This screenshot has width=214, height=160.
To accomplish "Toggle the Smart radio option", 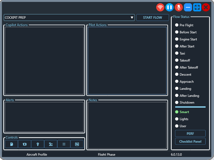I will tap(177, 112).
